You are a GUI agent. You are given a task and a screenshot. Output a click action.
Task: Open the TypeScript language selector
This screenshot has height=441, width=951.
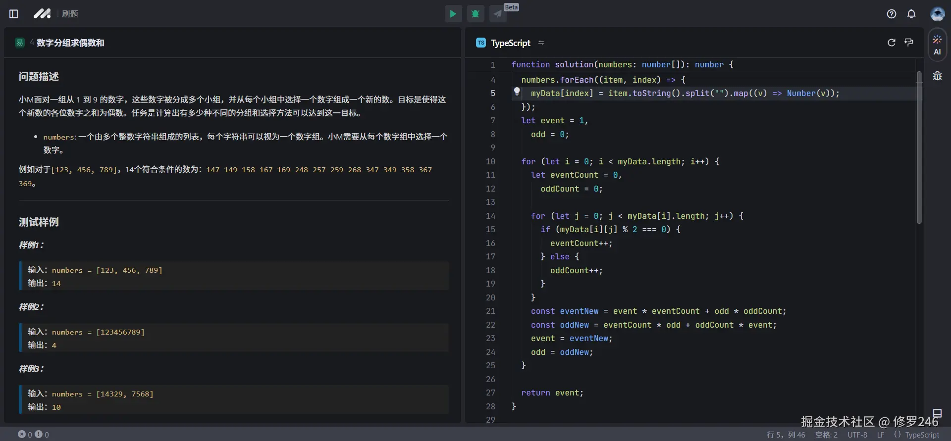click(x=510, y=43)
